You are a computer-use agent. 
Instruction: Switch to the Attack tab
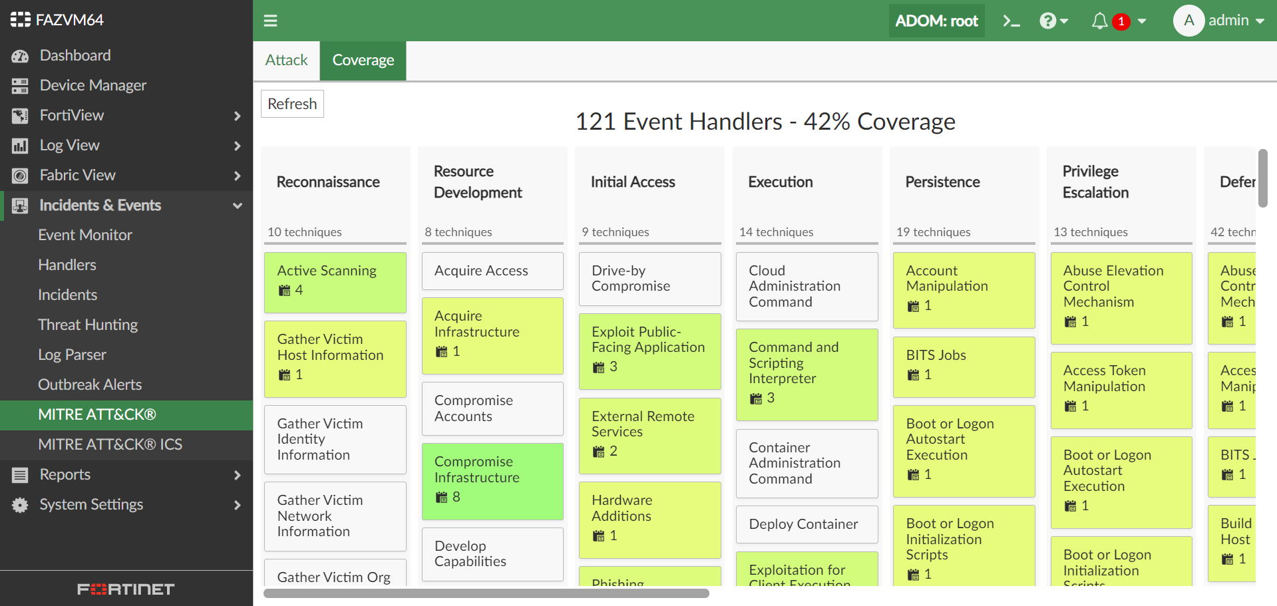(286, 61)
